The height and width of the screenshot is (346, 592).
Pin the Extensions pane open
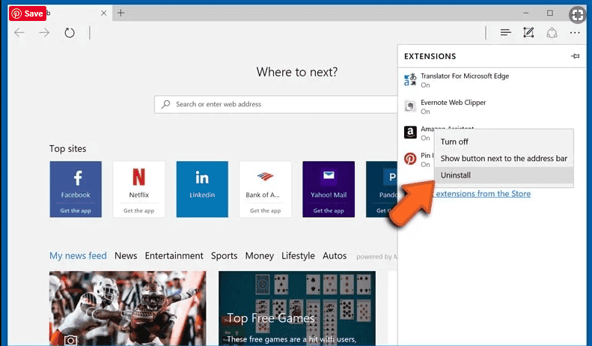click(575, 56)
